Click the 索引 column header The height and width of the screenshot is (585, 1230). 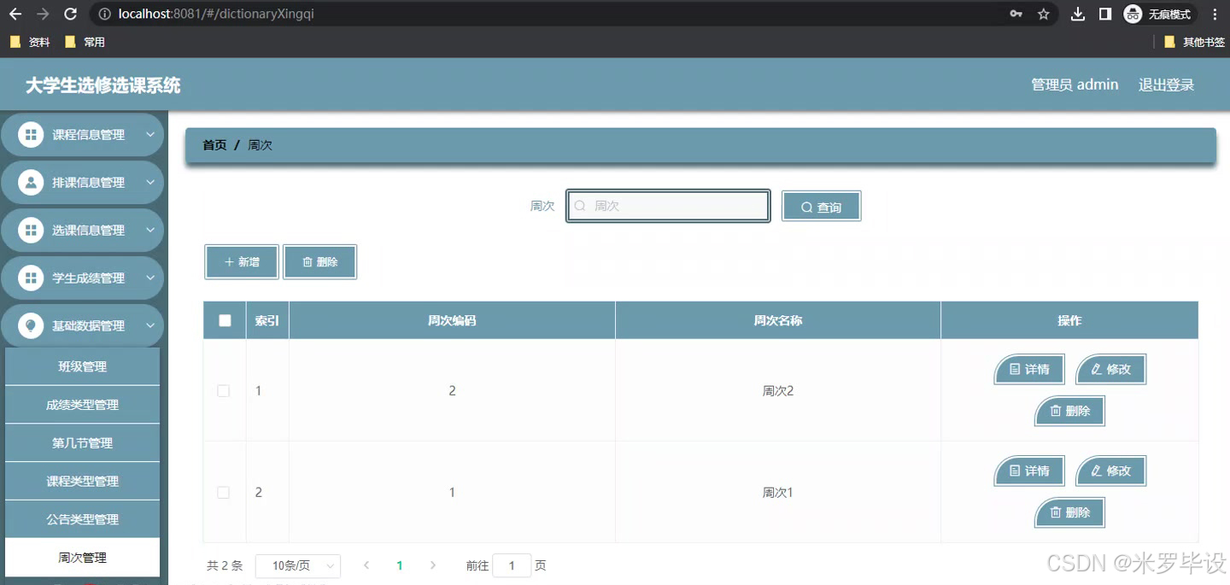[x=267, y=320]
